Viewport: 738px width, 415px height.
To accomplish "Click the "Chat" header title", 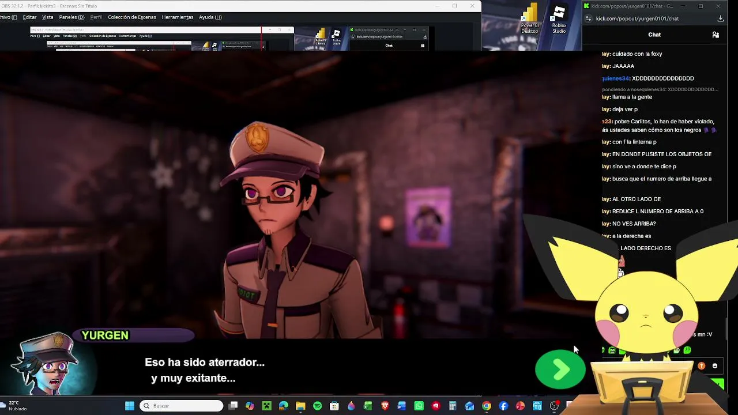I will 654,35.
